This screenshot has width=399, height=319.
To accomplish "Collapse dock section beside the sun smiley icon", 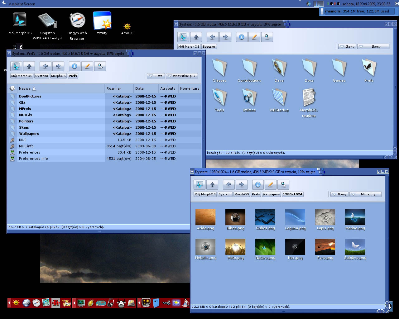I will (x=9, y=302).
